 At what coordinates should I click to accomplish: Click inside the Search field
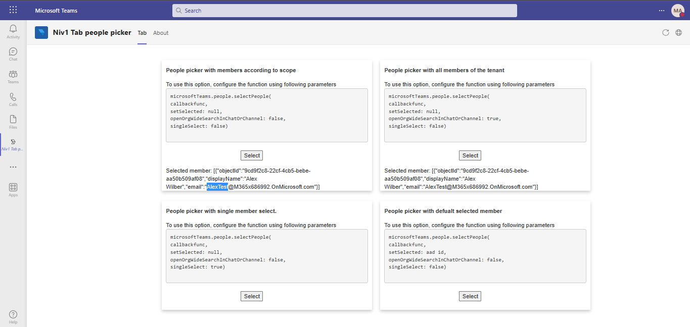pos(344,10)
